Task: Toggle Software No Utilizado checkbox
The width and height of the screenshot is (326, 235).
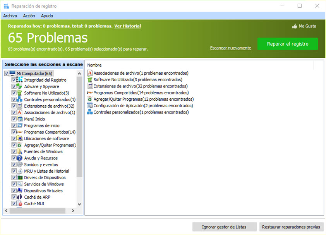Action: [14, 93]
